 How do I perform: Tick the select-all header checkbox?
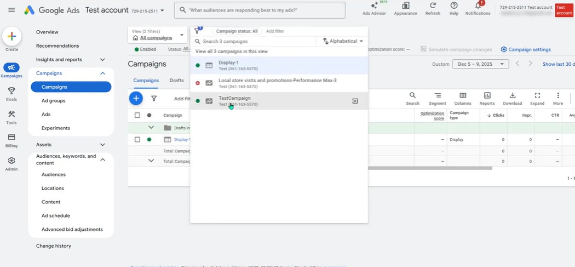pyautogui.click(x=137, y=115)
